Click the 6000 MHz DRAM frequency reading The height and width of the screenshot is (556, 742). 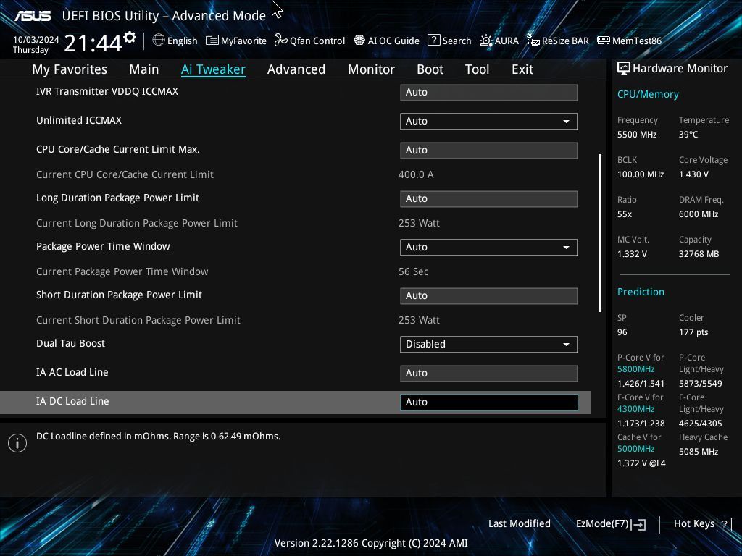coord(699,214)
